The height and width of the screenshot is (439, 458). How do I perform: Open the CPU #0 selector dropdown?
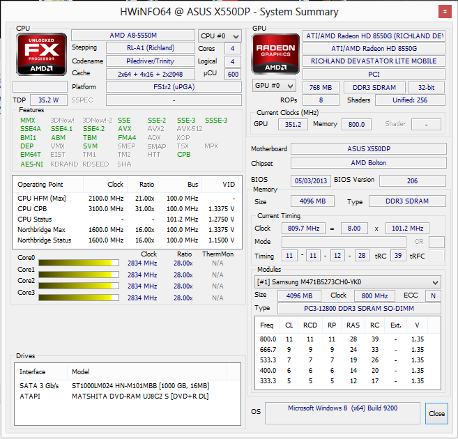[x=220, y=36]
